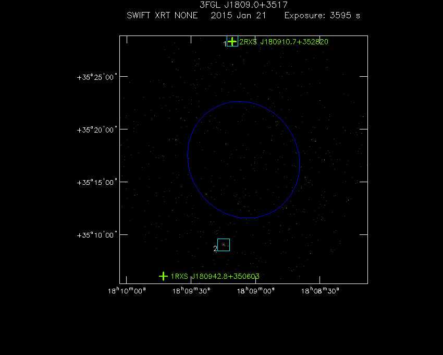Click the declination label +35°20'00"
The height and width of the screenshot is (355, 443).
tap(97, 130)
